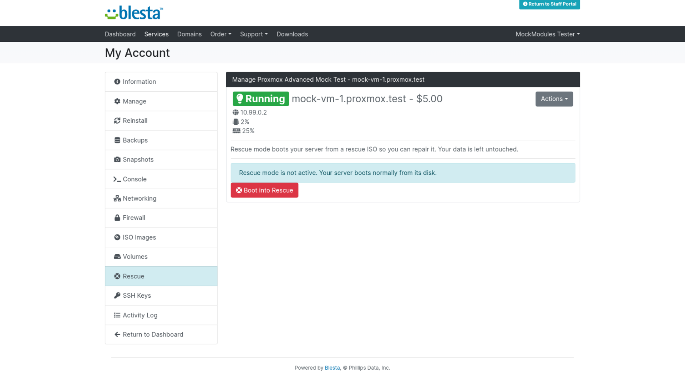Open the Information sidebar link
The image size is (685, 385).
pyautogui.click(x=161, y=82)
